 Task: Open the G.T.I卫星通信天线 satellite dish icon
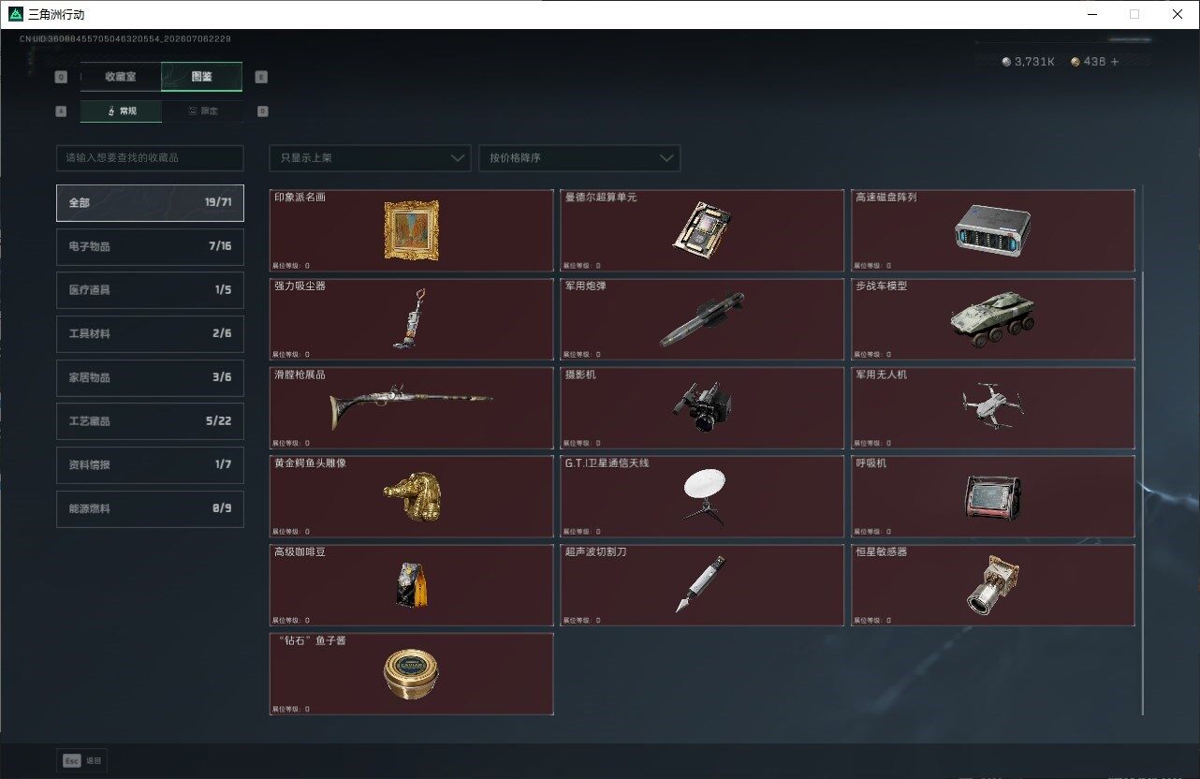point(702,496)
